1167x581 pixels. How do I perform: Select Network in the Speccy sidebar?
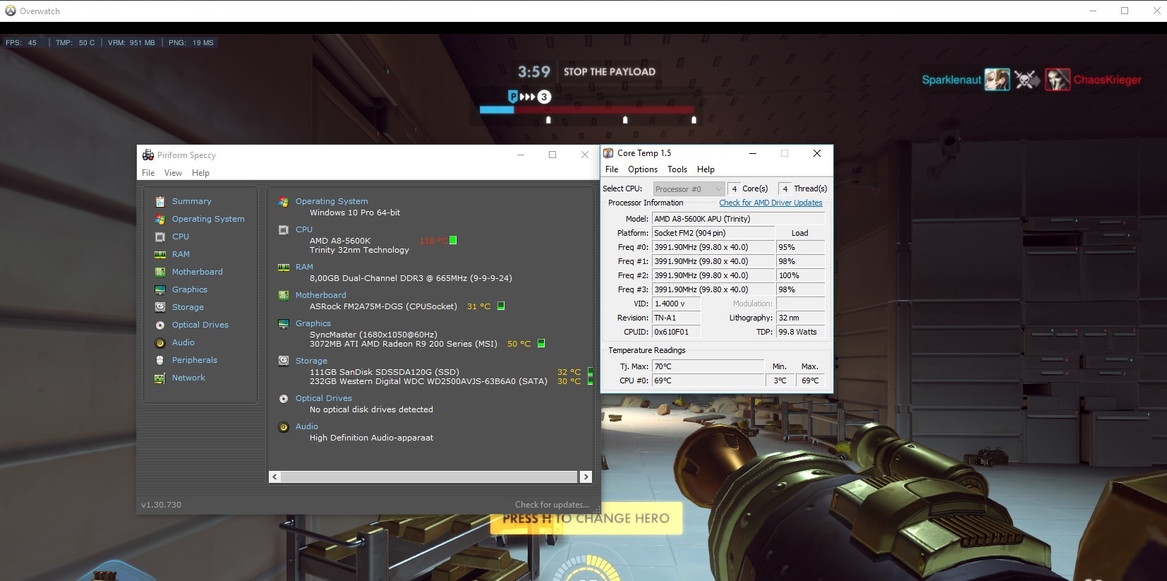click(x=188, y=378)
